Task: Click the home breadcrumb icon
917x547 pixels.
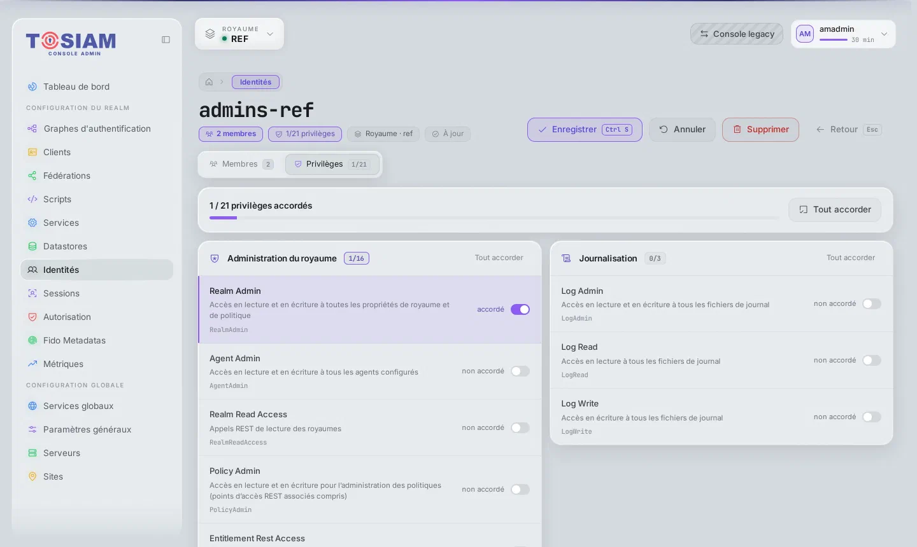Action: coord(209,82)
